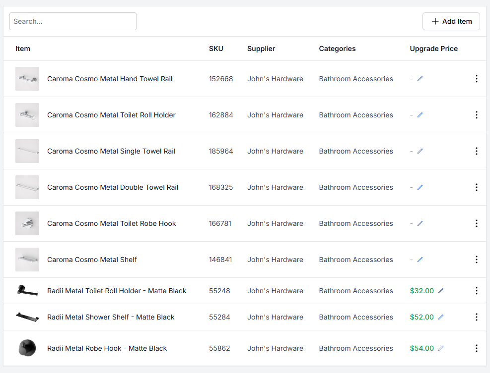Sort by the SKU column header
This screenshot has height=373, width=490.
[x=216, y=49]
